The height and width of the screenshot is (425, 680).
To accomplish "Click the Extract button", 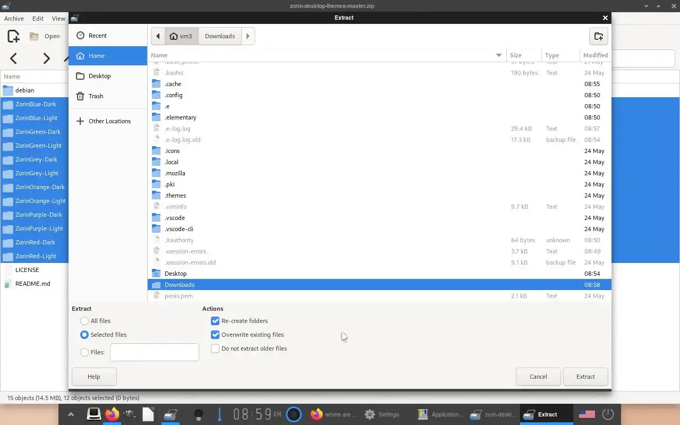I will coord(585,377).
